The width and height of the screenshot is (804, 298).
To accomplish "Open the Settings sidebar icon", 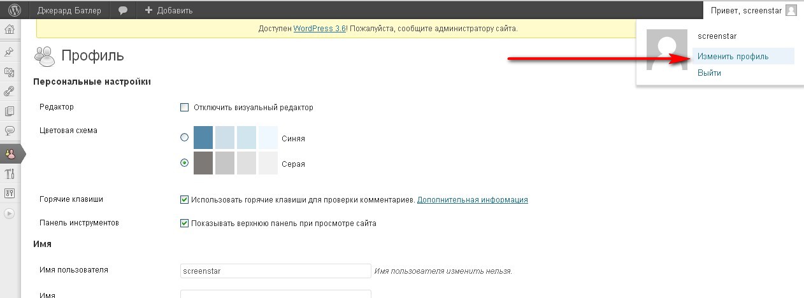I will point(10,193).
